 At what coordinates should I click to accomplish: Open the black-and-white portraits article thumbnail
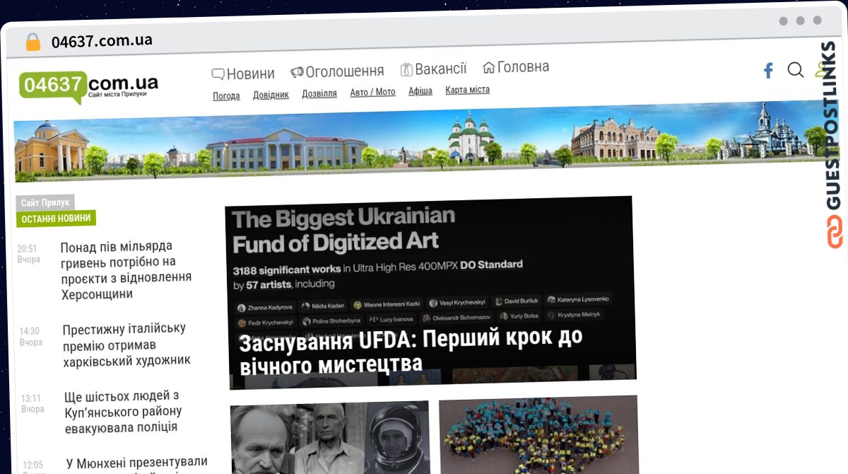click(x=330, y=438)
